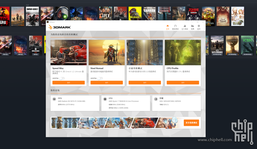Viewport: 257px width, 149px height.
Task: Click the GPU chip icon in system info
Action: pyautogui.click(x=54, y=99)
